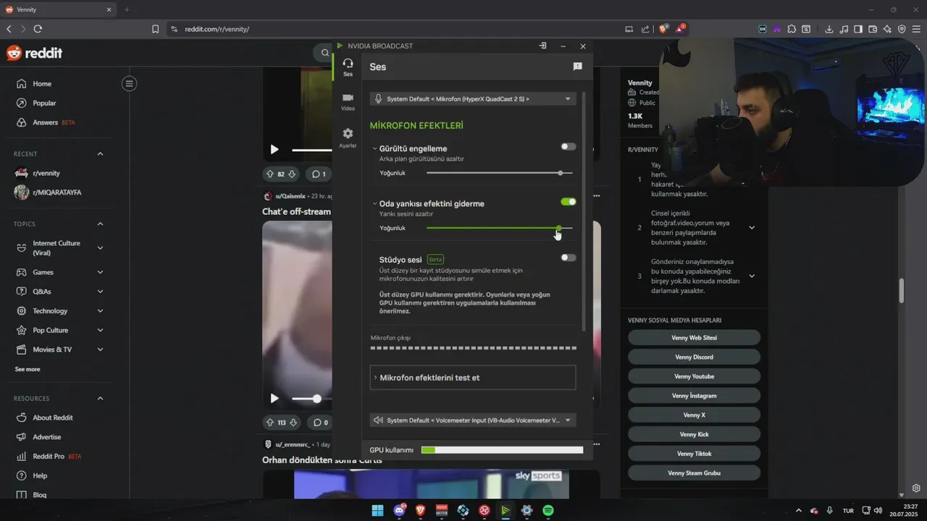Enable the Gürültü engelleme toggle
Image resolution: width=927 pixels, height=521 pixels.
(x=569, y=147)
